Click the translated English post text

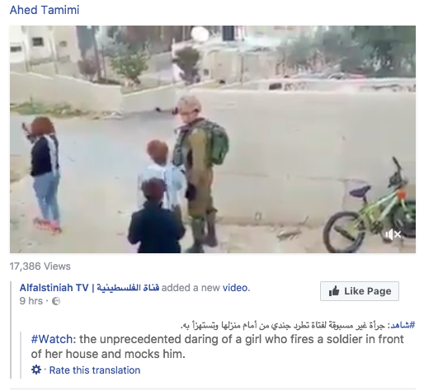coord(217,346)
